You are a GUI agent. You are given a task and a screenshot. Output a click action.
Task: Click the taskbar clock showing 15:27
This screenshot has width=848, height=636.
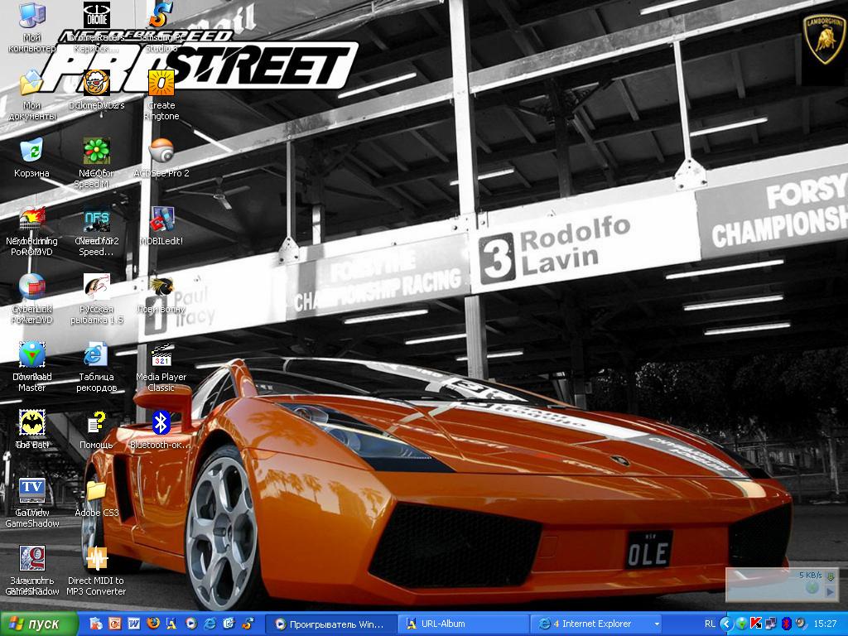click(x=825, y=624)
